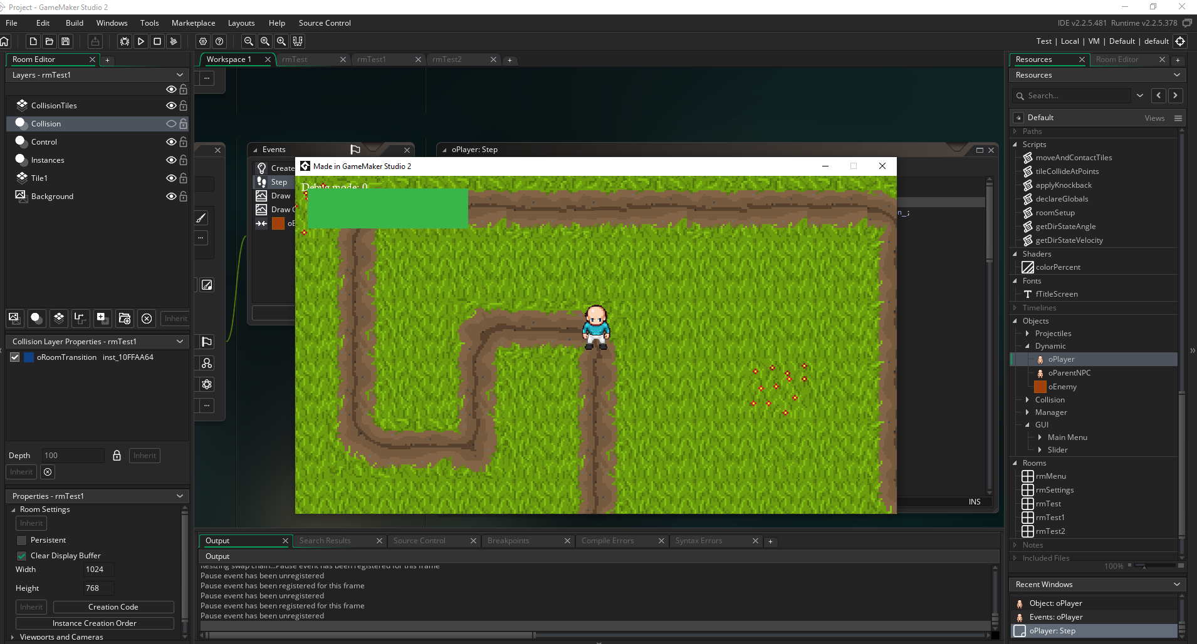Clean the project cache with the broom icon
The image size is (1197, 644).
[173, 41]
